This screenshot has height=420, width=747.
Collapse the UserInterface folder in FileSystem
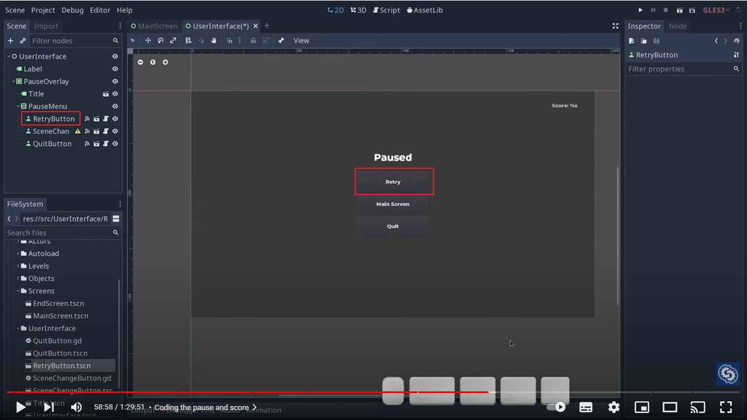(x=18, y=328)
